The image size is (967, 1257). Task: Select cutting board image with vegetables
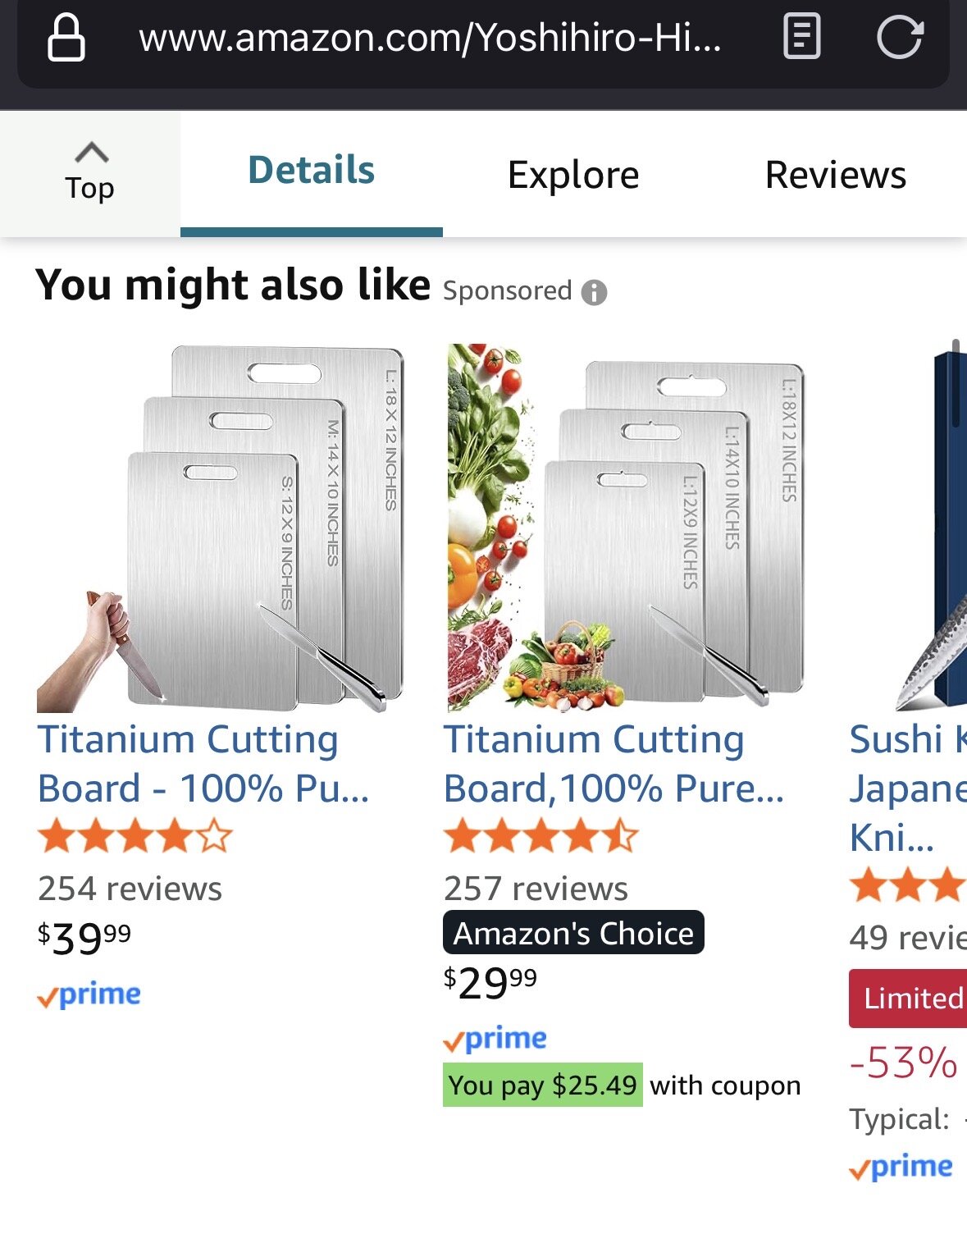click(626, 528)
